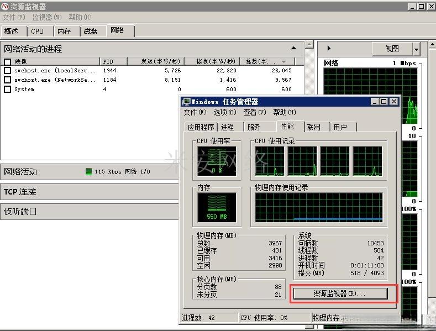This screenshot has height=331, width=436.
Task: Select 性能 tab in Task Manager
Action: pyautogui.click(x=290, y=127)
